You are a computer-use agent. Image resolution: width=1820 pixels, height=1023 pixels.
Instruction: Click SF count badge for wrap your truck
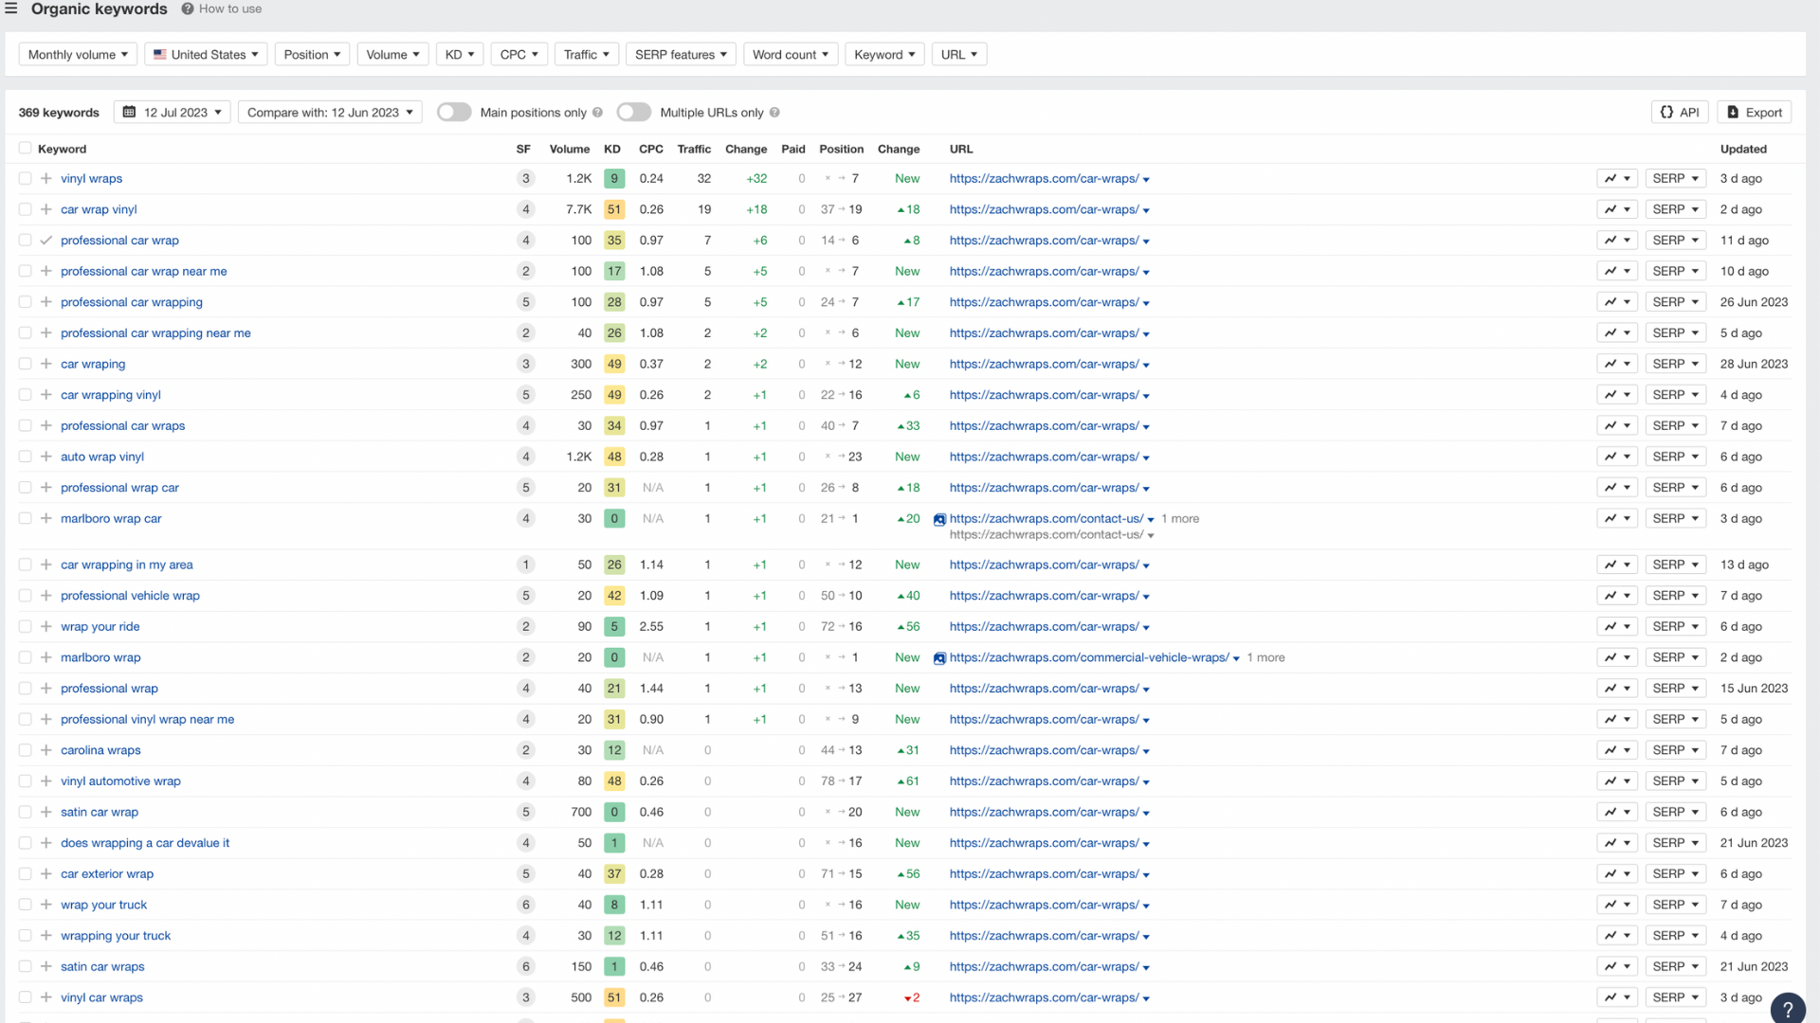(526, 905)
